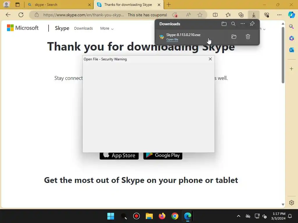Show Skype-8.113.0.210.exe in folder
298x223 pixels.
[234, 37]
